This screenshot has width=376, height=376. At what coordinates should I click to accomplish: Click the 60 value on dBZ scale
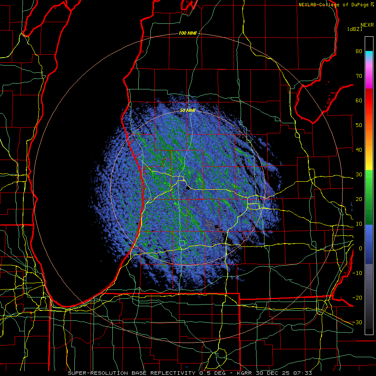(359, 100)
